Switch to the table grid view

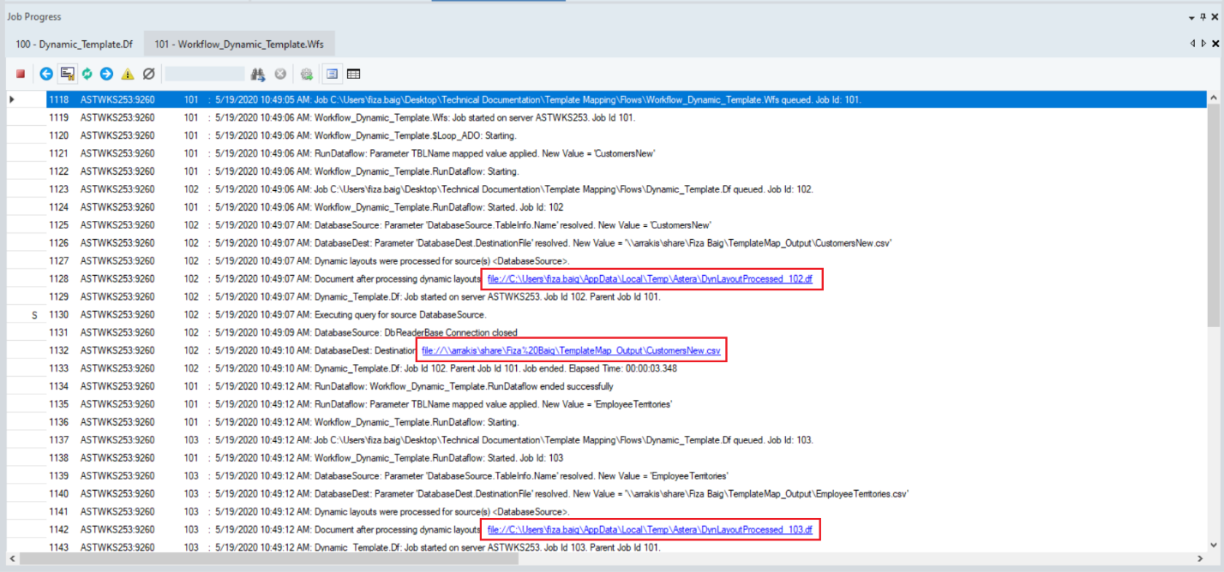click(353, 74)
